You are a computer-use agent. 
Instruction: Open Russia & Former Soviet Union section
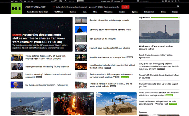pos(37,12)
